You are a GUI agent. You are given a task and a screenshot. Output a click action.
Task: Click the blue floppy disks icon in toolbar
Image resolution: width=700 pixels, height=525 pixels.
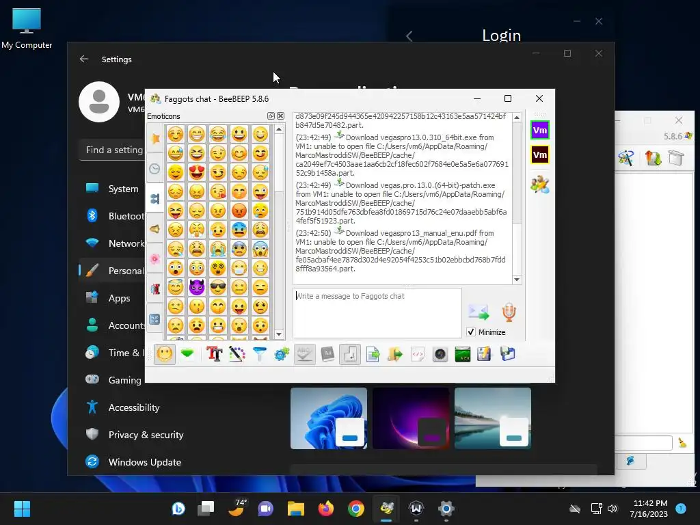(x=508, y=355)
